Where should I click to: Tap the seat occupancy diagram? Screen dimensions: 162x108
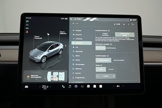[56, 76]
